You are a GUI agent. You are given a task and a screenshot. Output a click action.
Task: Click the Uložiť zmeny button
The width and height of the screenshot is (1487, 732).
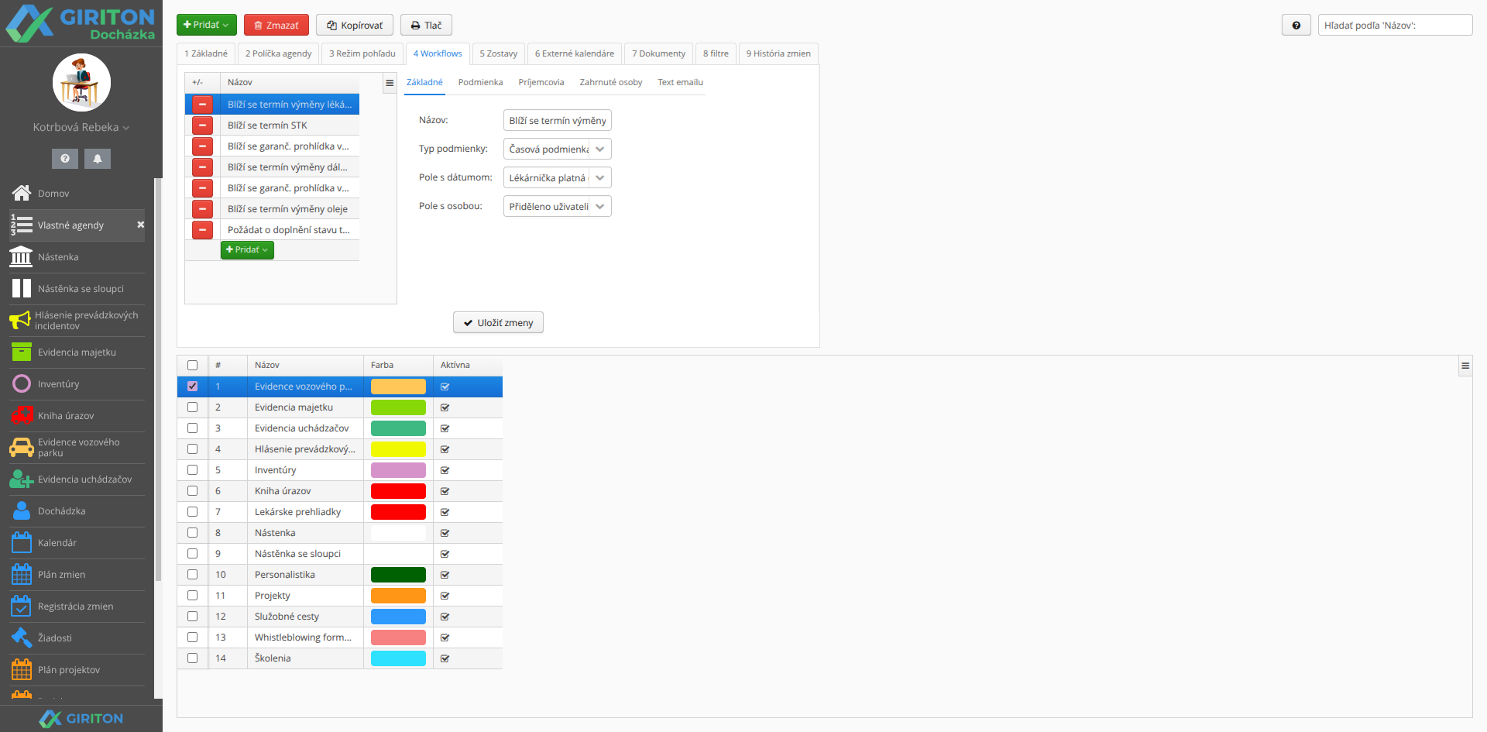coord(498,322)
